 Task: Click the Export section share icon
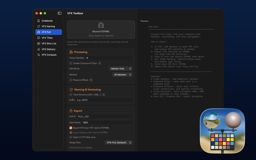coord(71,110)
